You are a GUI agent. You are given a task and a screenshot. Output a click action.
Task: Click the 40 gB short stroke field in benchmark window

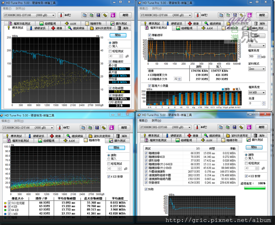pos(114,56)
